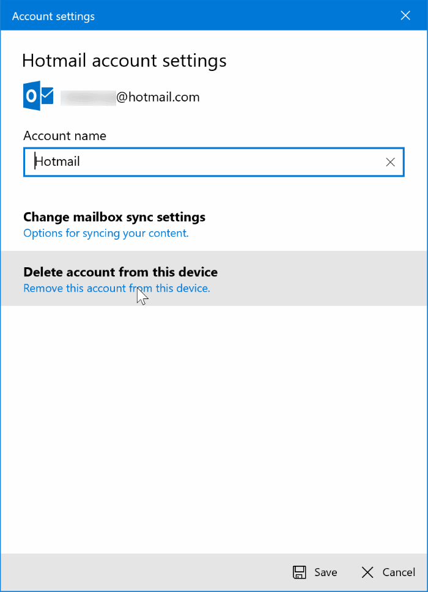This screenshot has height=592, width=428.
Task: Click the Cancel button
Action: [x=388, y=572]
